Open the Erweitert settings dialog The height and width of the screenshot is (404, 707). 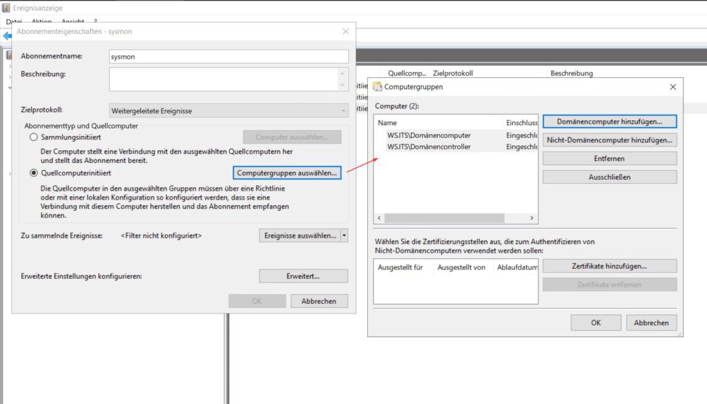pos(302,276)
